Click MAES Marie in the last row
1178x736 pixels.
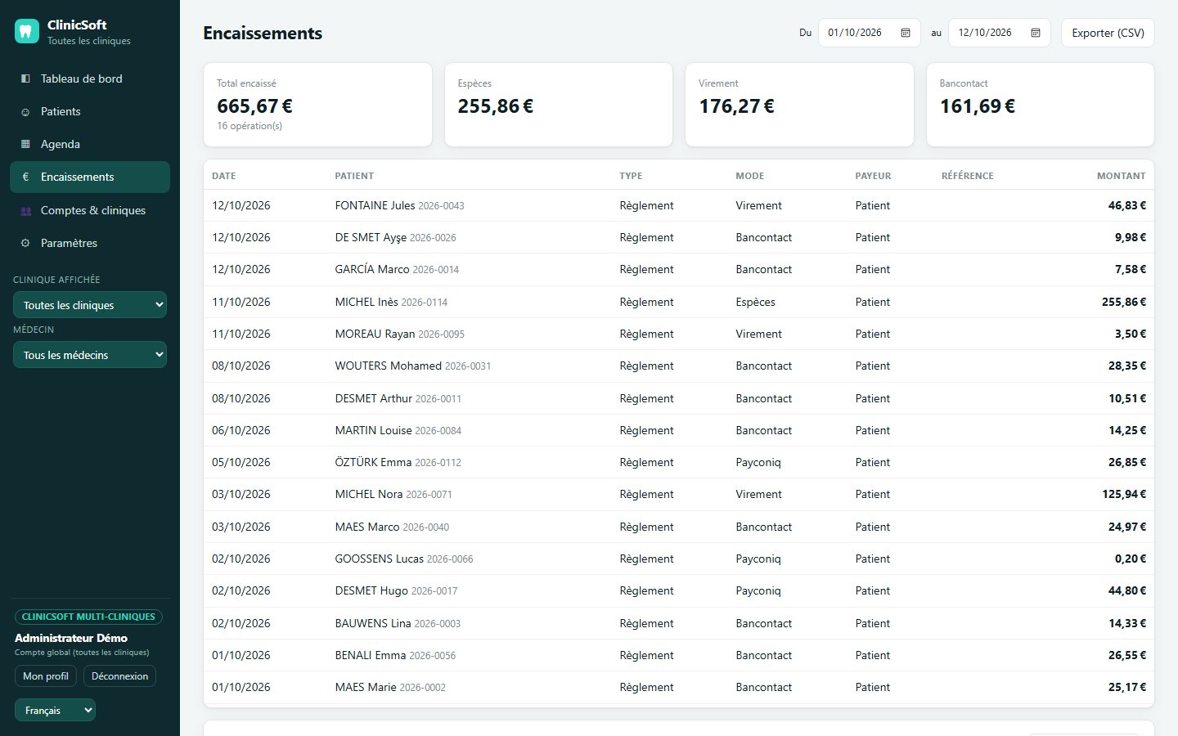(366, 687)
